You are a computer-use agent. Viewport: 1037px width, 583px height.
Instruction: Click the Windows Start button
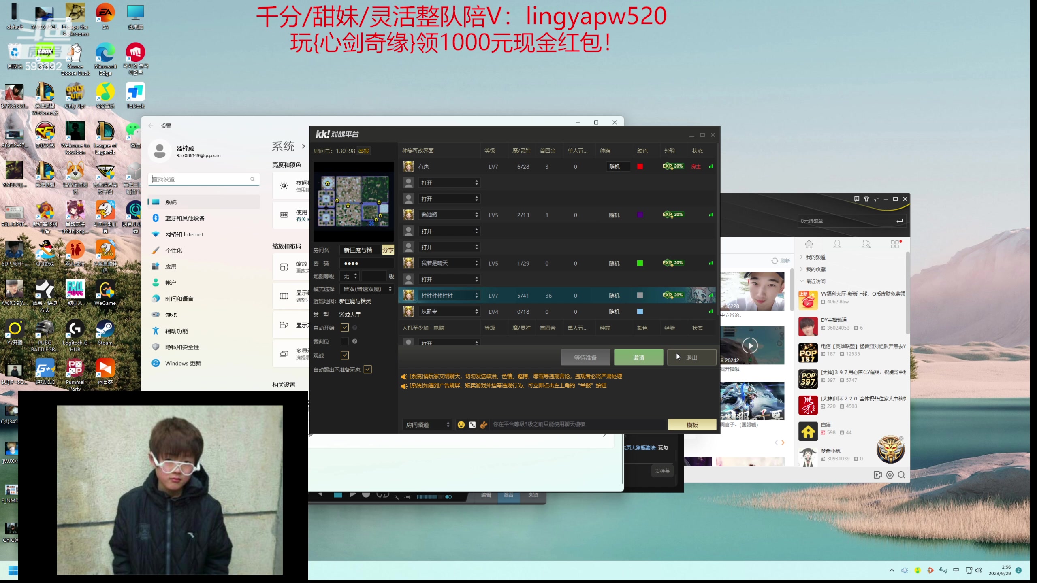(x=13, y=570)
